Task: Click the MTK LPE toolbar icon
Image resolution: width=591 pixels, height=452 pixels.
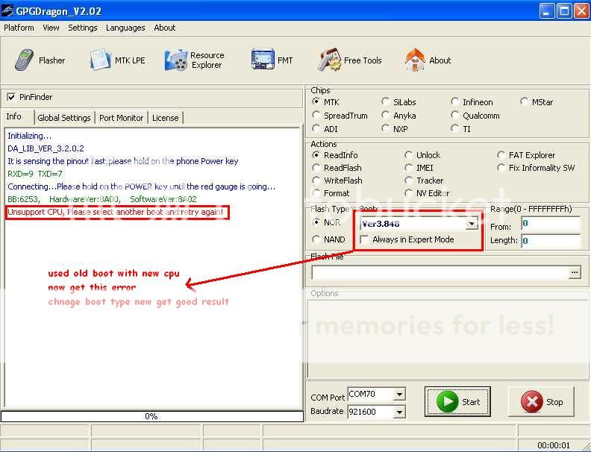Action: (117, 60)
